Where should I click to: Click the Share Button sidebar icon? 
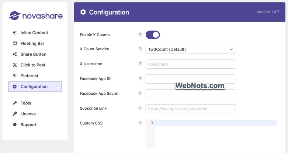[15, 54]
